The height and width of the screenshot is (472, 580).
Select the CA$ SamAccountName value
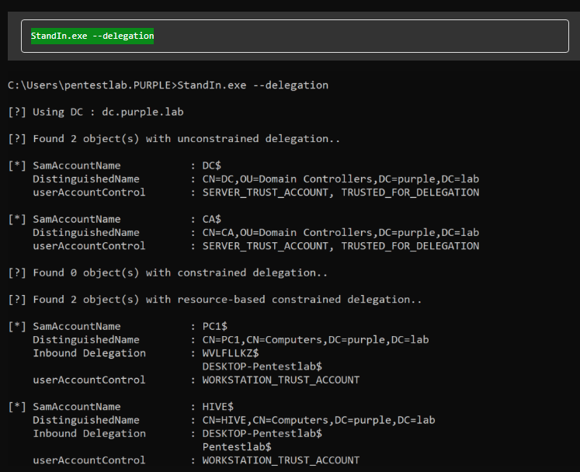point(212,219)
